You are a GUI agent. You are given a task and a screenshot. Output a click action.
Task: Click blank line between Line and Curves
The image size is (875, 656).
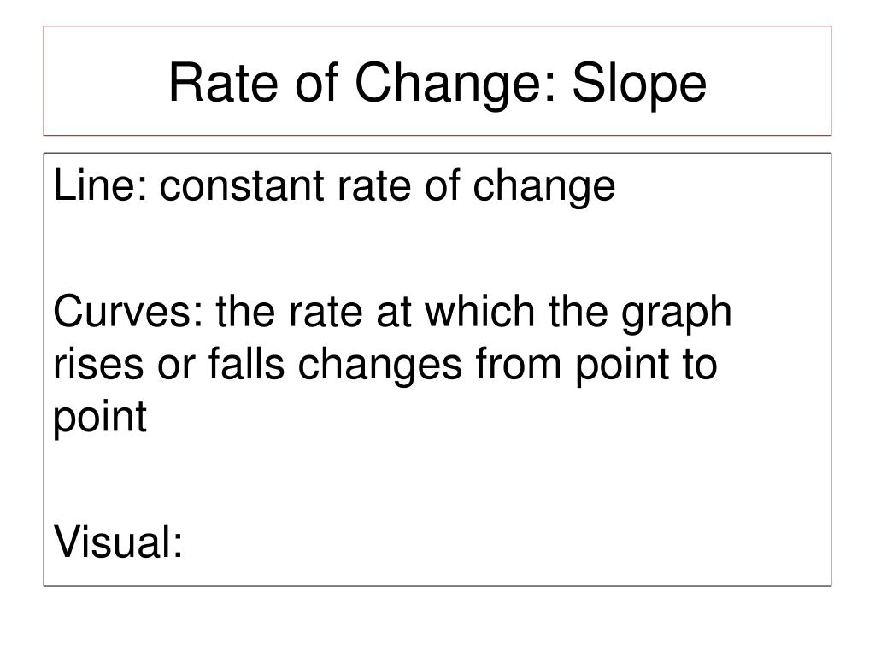tap(437, 250)
